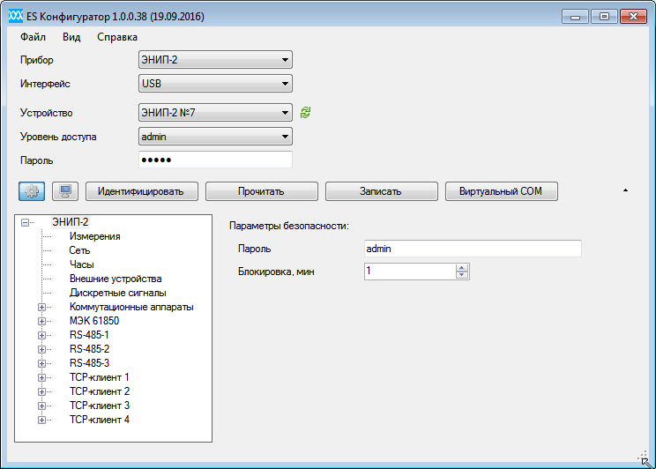Viewport: 656px width, 469px height.
Task: Select Дискретные сигналы in the tree
Action: 118,293
